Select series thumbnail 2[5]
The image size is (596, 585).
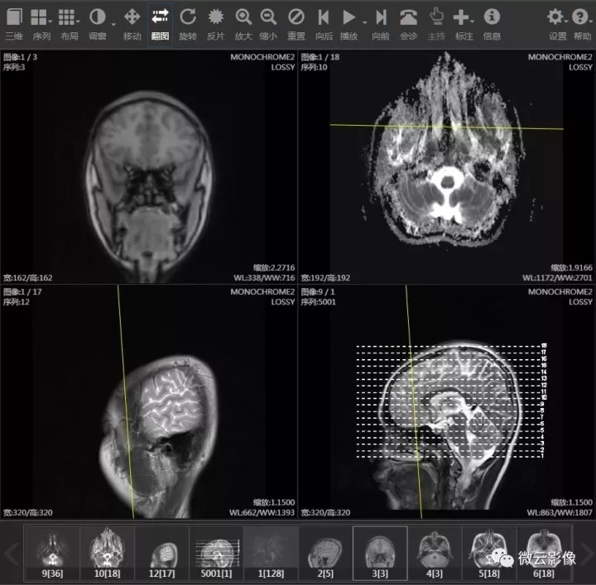coord(325,553)
